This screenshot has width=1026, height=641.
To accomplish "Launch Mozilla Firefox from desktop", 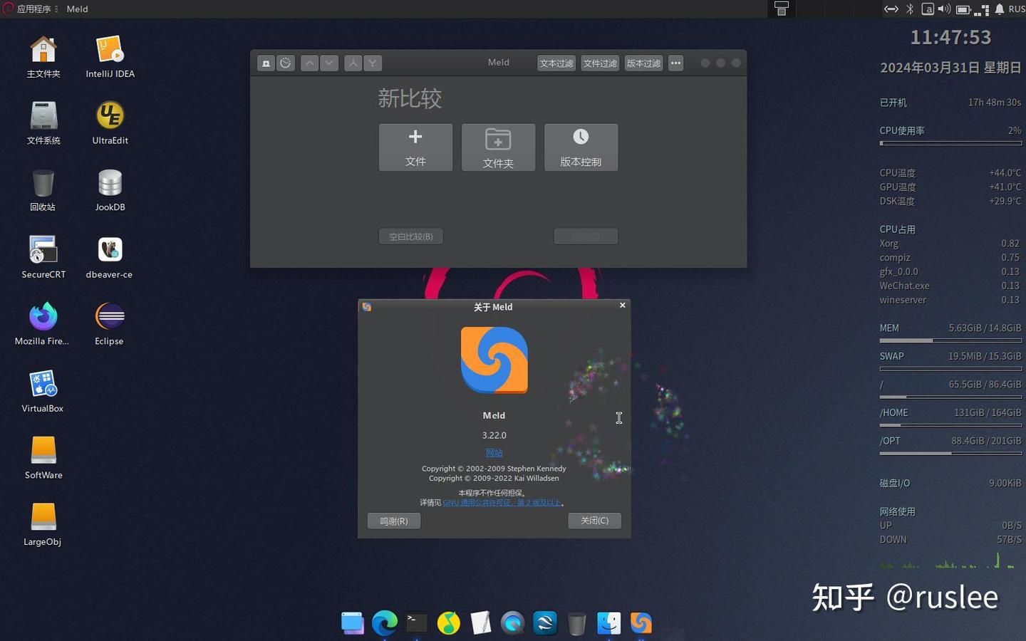I will (43, 324).
